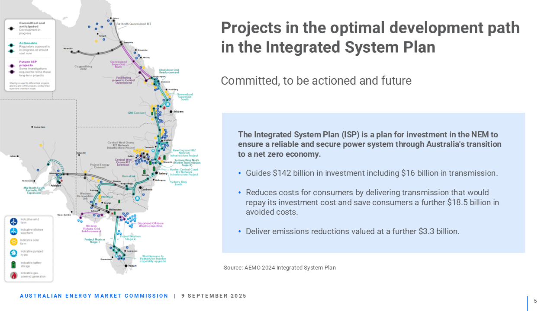
Task: Click the Hobart city label on map
Action: 132,266
